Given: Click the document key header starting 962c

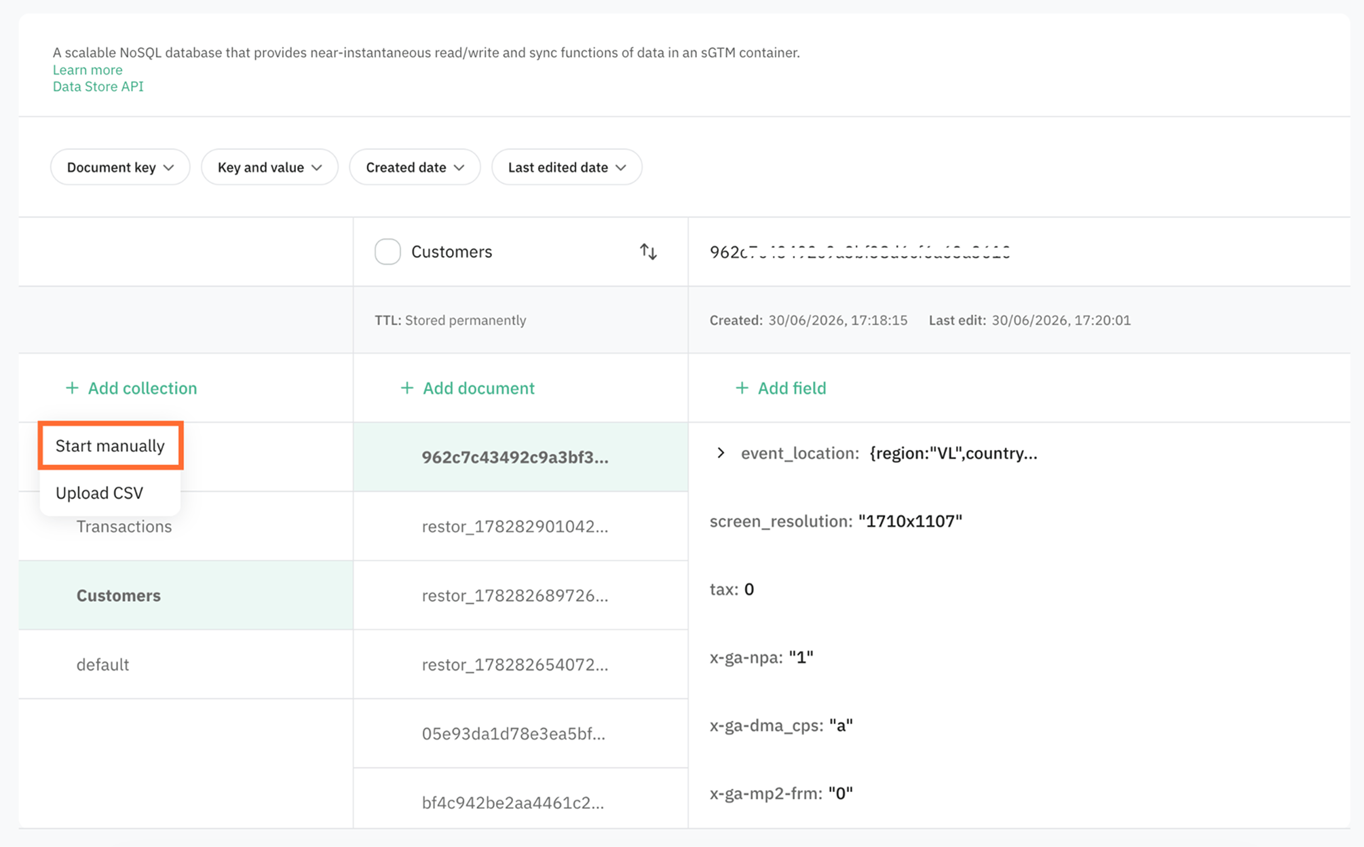Looking at the screenshot, I should 860,252.
